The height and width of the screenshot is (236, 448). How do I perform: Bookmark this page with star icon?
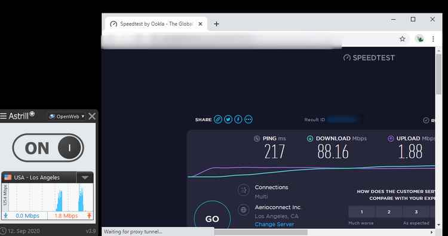tap(402, 39)
